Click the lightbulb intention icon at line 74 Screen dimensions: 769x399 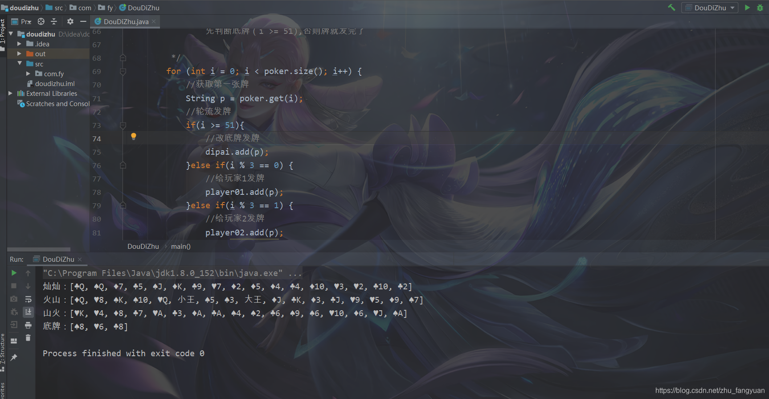coord(133,136)
